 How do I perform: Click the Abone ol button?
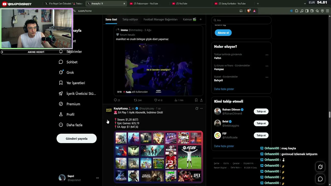(x=223, y=33)
